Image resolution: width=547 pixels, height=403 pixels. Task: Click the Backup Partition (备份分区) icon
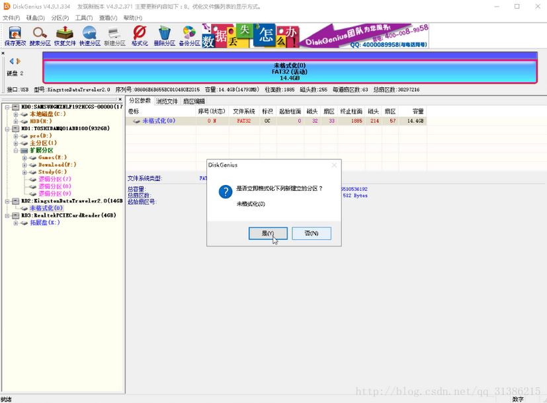[x=189, y=36]
